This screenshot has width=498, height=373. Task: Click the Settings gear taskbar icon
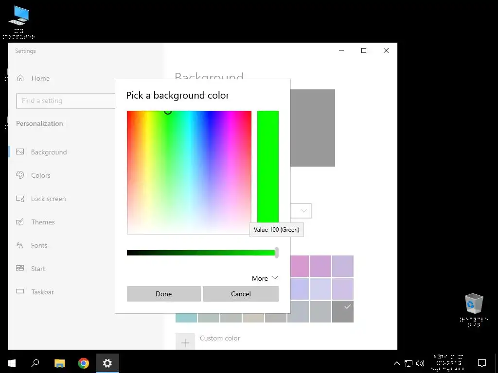[107, 363]
